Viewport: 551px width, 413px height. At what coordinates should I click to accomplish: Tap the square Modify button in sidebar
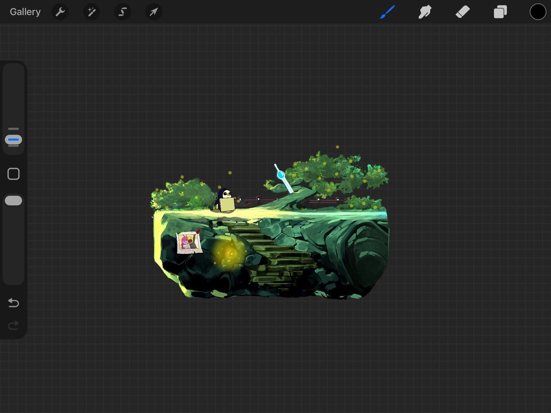coord(14,174)
